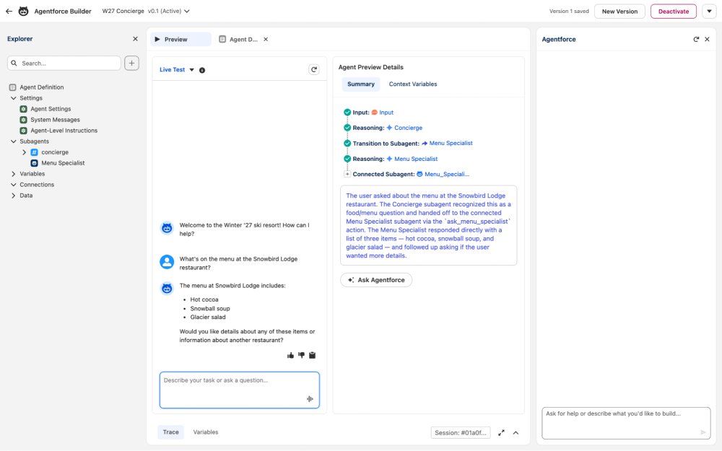
Task: Click the Explorer search field
Action: point(64,63)
